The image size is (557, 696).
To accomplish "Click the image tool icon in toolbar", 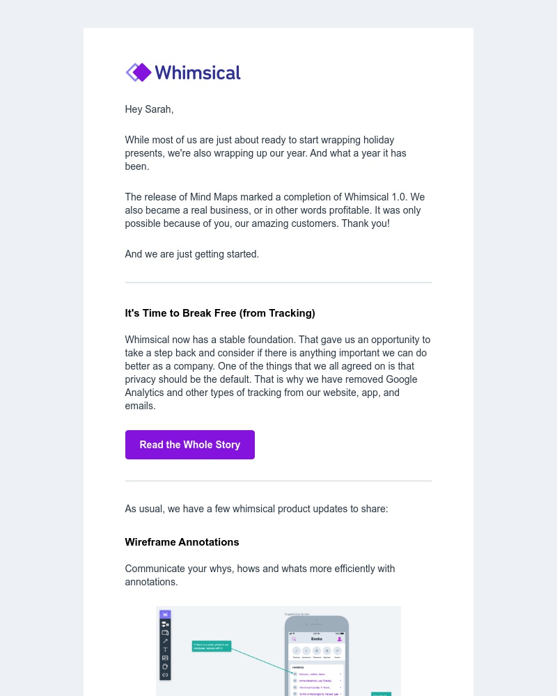I will [165, 658].
